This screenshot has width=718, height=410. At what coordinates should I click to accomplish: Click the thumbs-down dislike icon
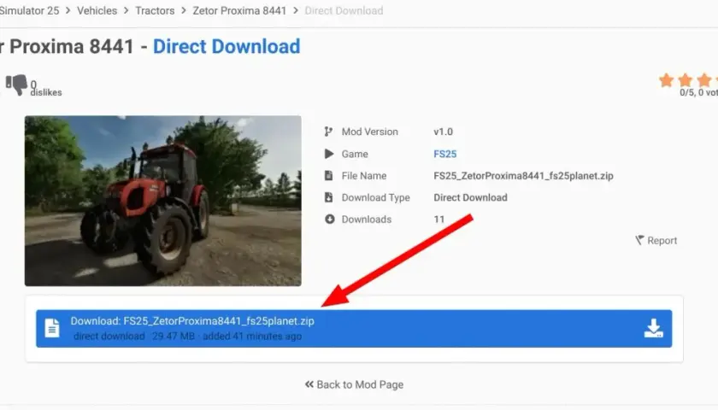coord(16,85)
